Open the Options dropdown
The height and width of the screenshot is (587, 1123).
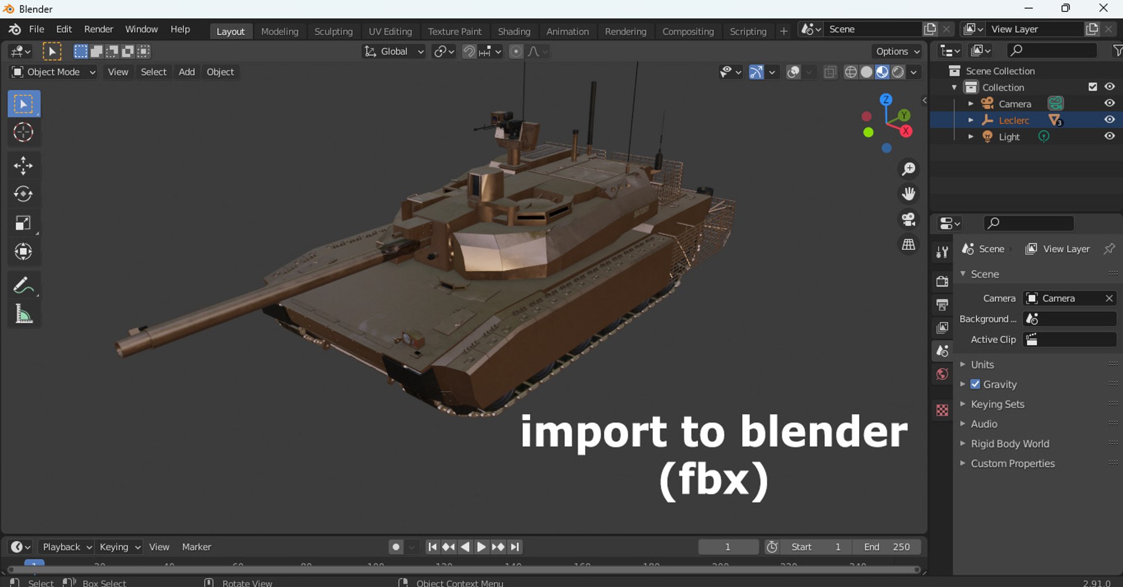tap(897, 52)
